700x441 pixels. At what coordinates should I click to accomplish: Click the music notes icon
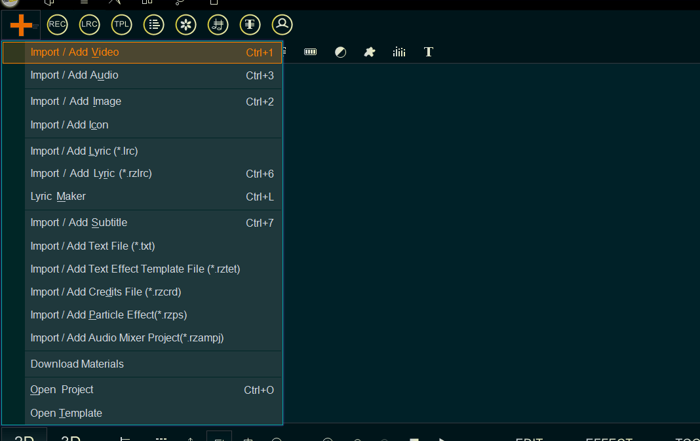(x=218, y=25)
